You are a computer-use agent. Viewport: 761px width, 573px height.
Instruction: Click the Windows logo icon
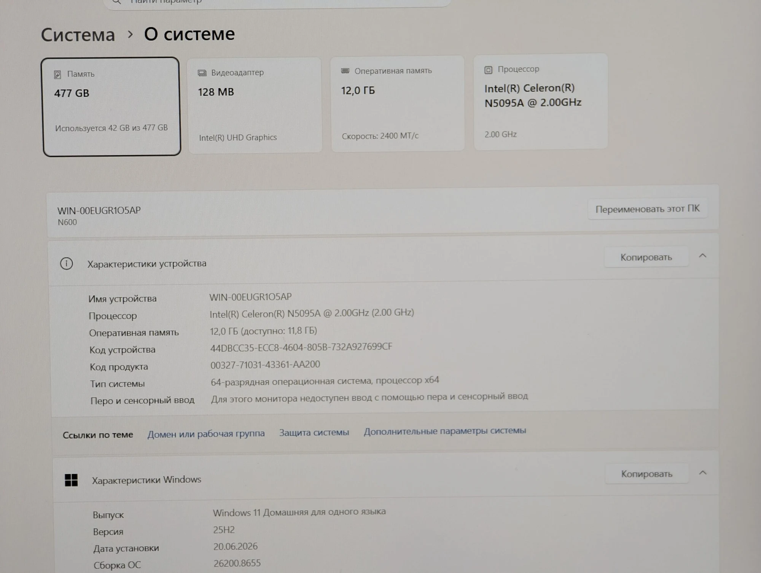coord(71,480)
